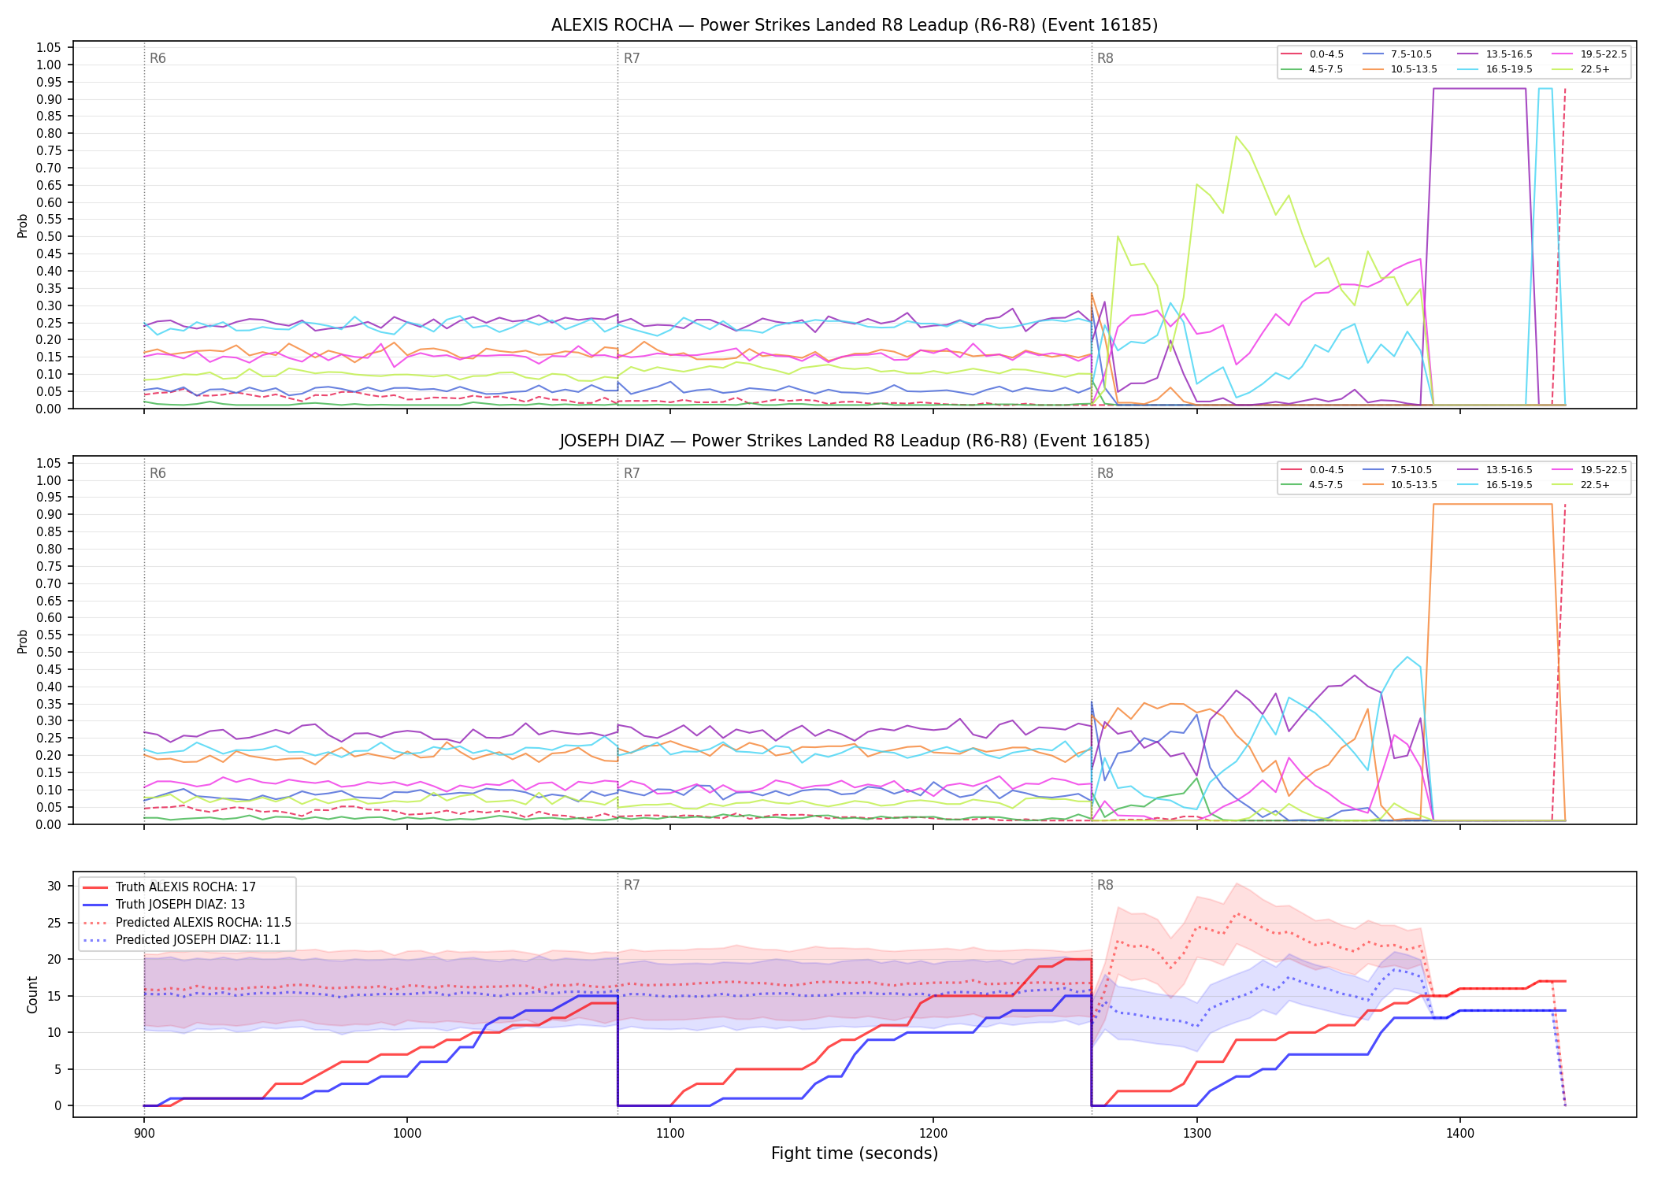
Task: Click the 0.90 tick on Diaz chart axis
Action: (x=49, y=515)
